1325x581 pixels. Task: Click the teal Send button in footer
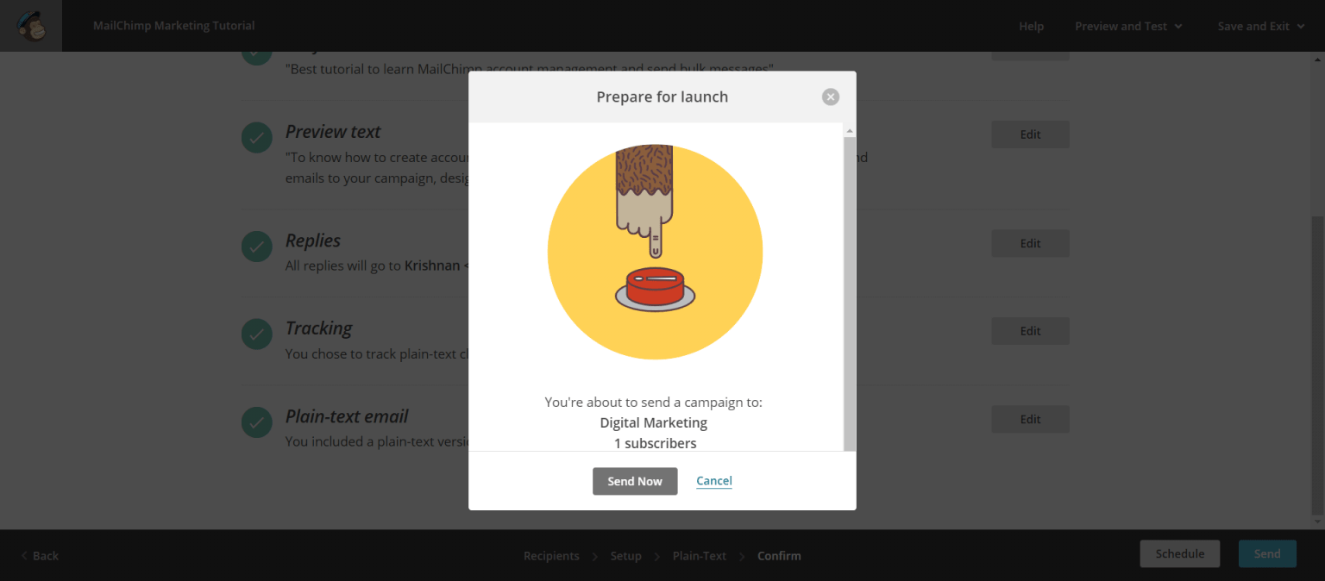tap(1266, 554)
